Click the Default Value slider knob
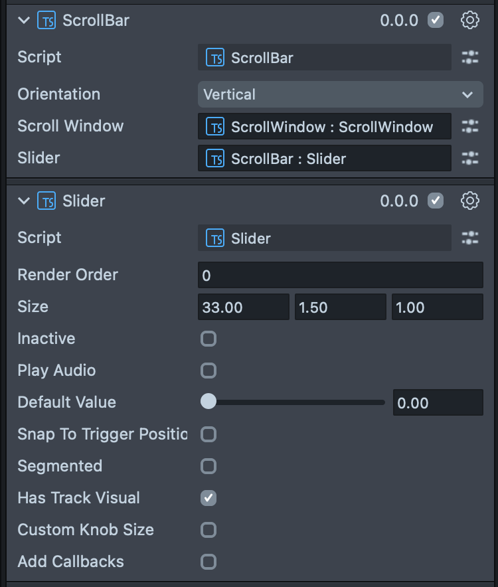This screenshot has width=498, height=587. [x=208, y=401]
